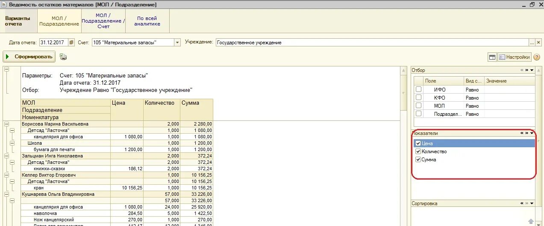Click the left double-arrow in Отбор panel header

click(x=522, y=70)
